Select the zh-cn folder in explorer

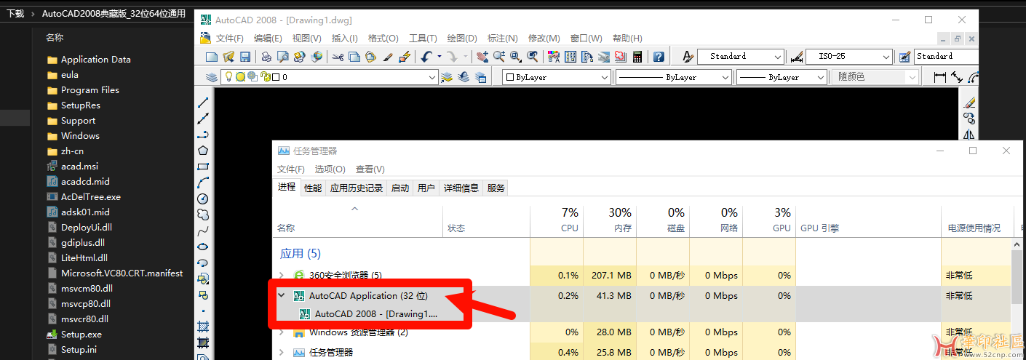click(x=72, y=151)
